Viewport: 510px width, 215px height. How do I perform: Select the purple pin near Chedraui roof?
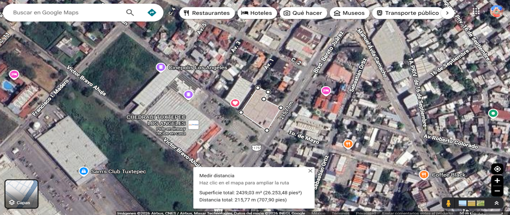click(188, 94)
